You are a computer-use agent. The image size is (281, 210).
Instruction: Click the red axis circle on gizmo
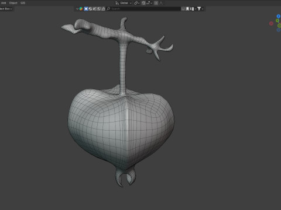point(271,23)
